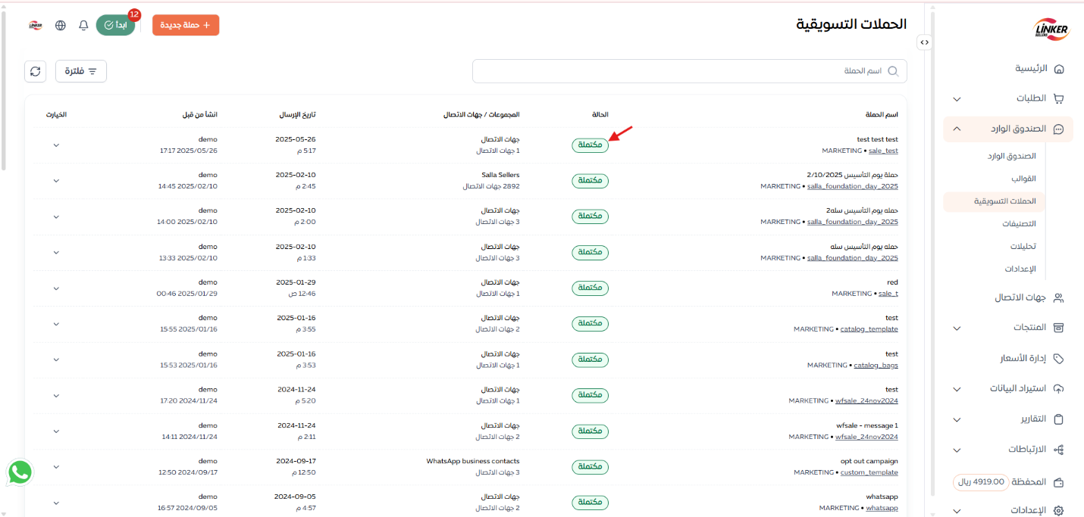Click the Salla Sellers group cell
1084x517 pixels.
[x=500, y=175]
